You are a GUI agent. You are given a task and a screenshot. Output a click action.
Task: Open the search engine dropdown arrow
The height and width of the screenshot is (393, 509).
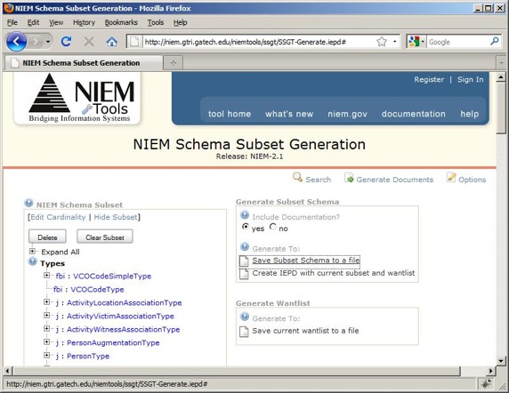(423, 42)
